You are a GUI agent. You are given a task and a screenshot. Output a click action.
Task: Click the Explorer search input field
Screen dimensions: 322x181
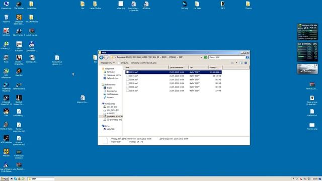(227, 57)
